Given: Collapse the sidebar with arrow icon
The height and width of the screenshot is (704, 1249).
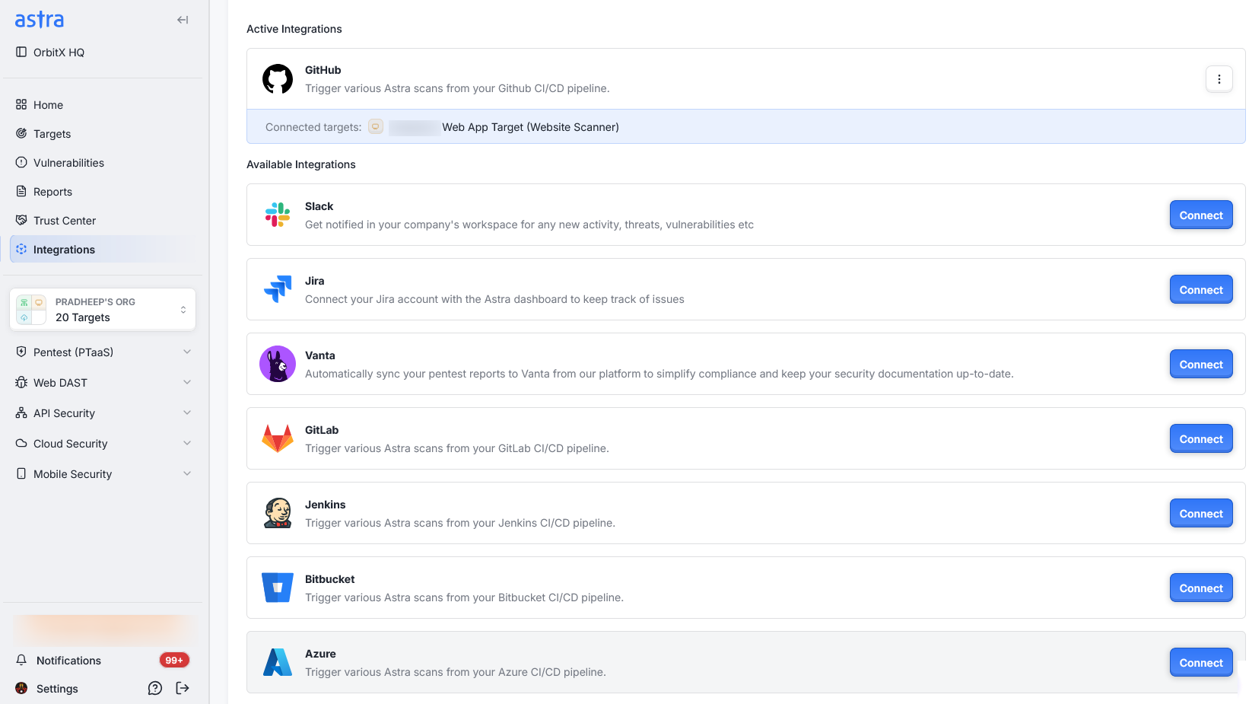Looking at the screenshot, I should (183, 20).
